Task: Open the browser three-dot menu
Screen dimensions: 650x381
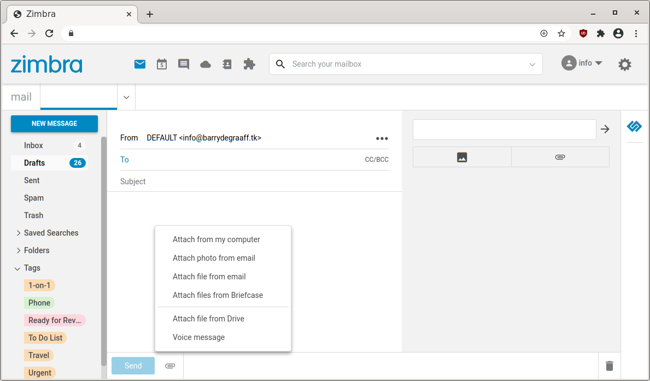Action: [x=636, y=33]
